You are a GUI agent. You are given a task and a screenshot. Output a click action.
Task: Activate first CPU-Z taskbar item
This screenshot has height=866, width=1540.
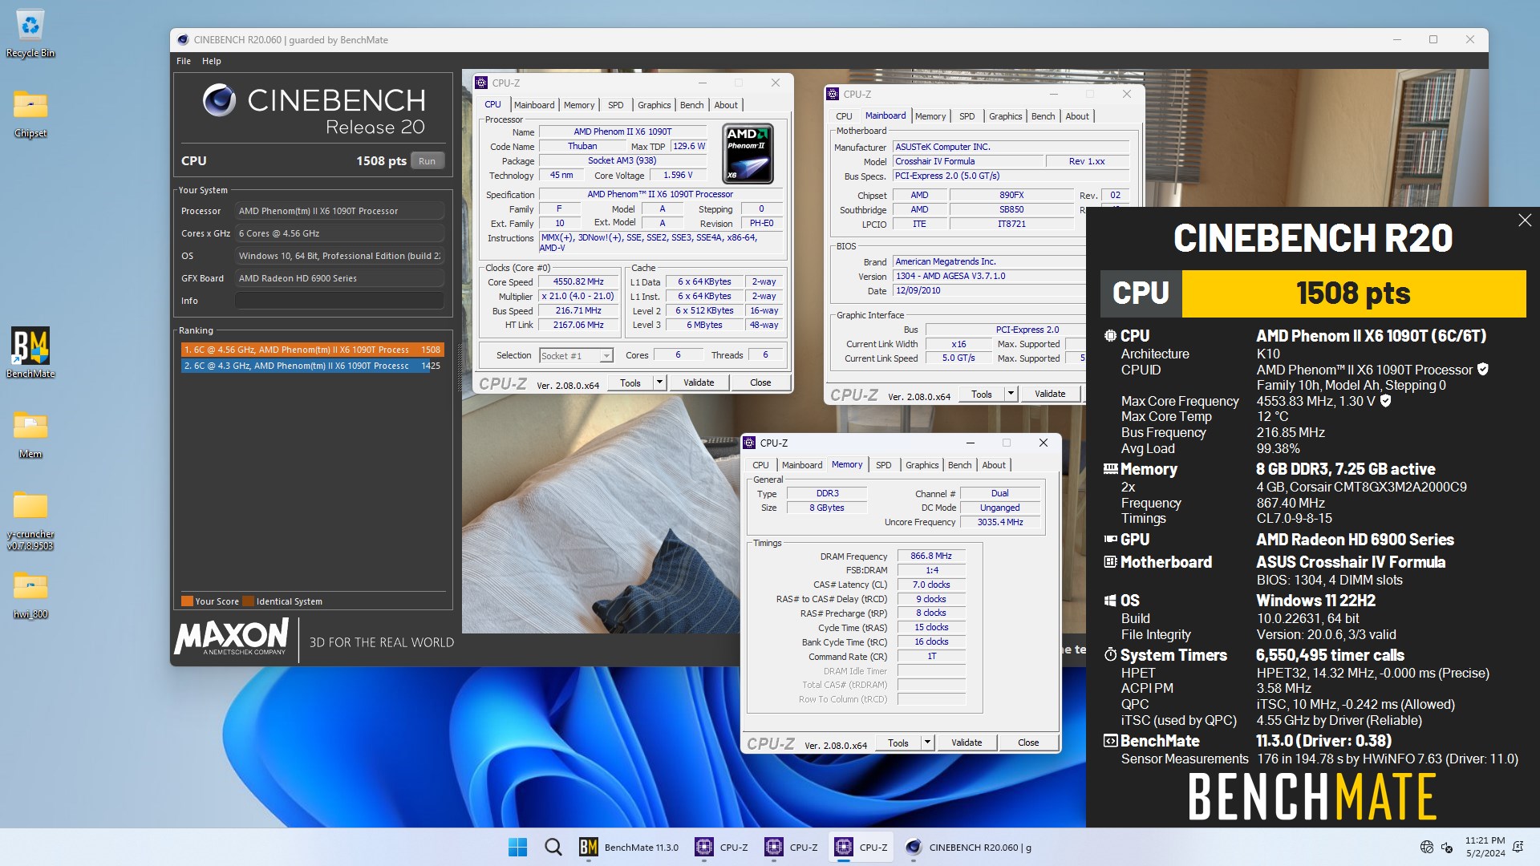722,847
